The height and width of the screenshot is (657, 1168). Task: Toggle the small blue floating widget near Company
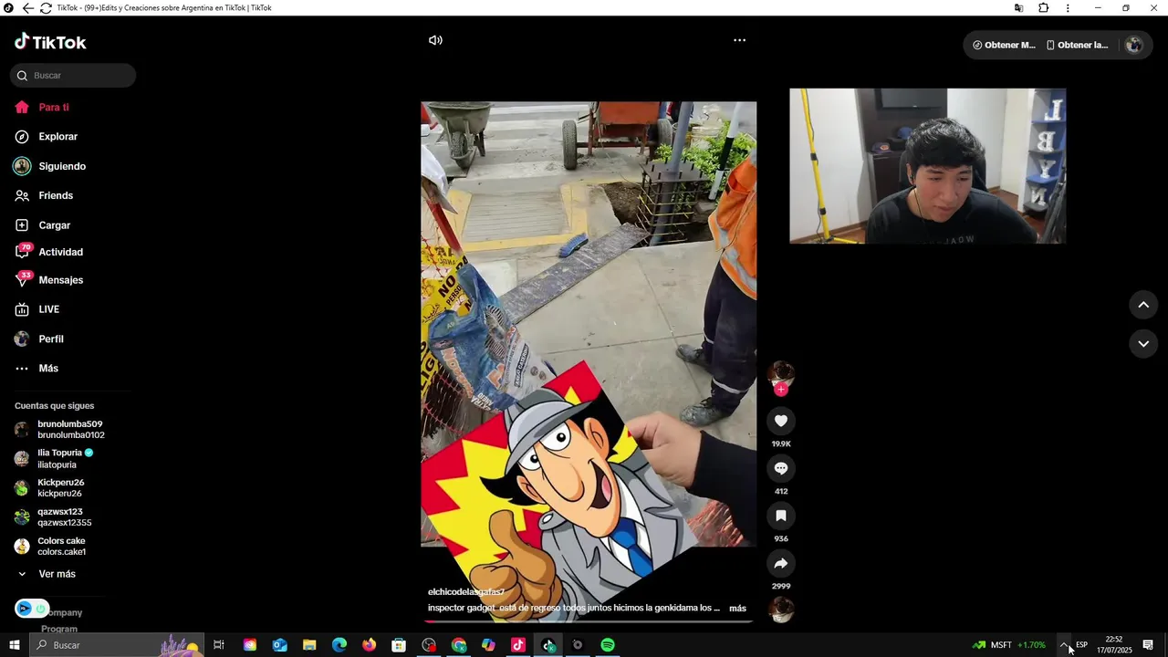point(31,609)
